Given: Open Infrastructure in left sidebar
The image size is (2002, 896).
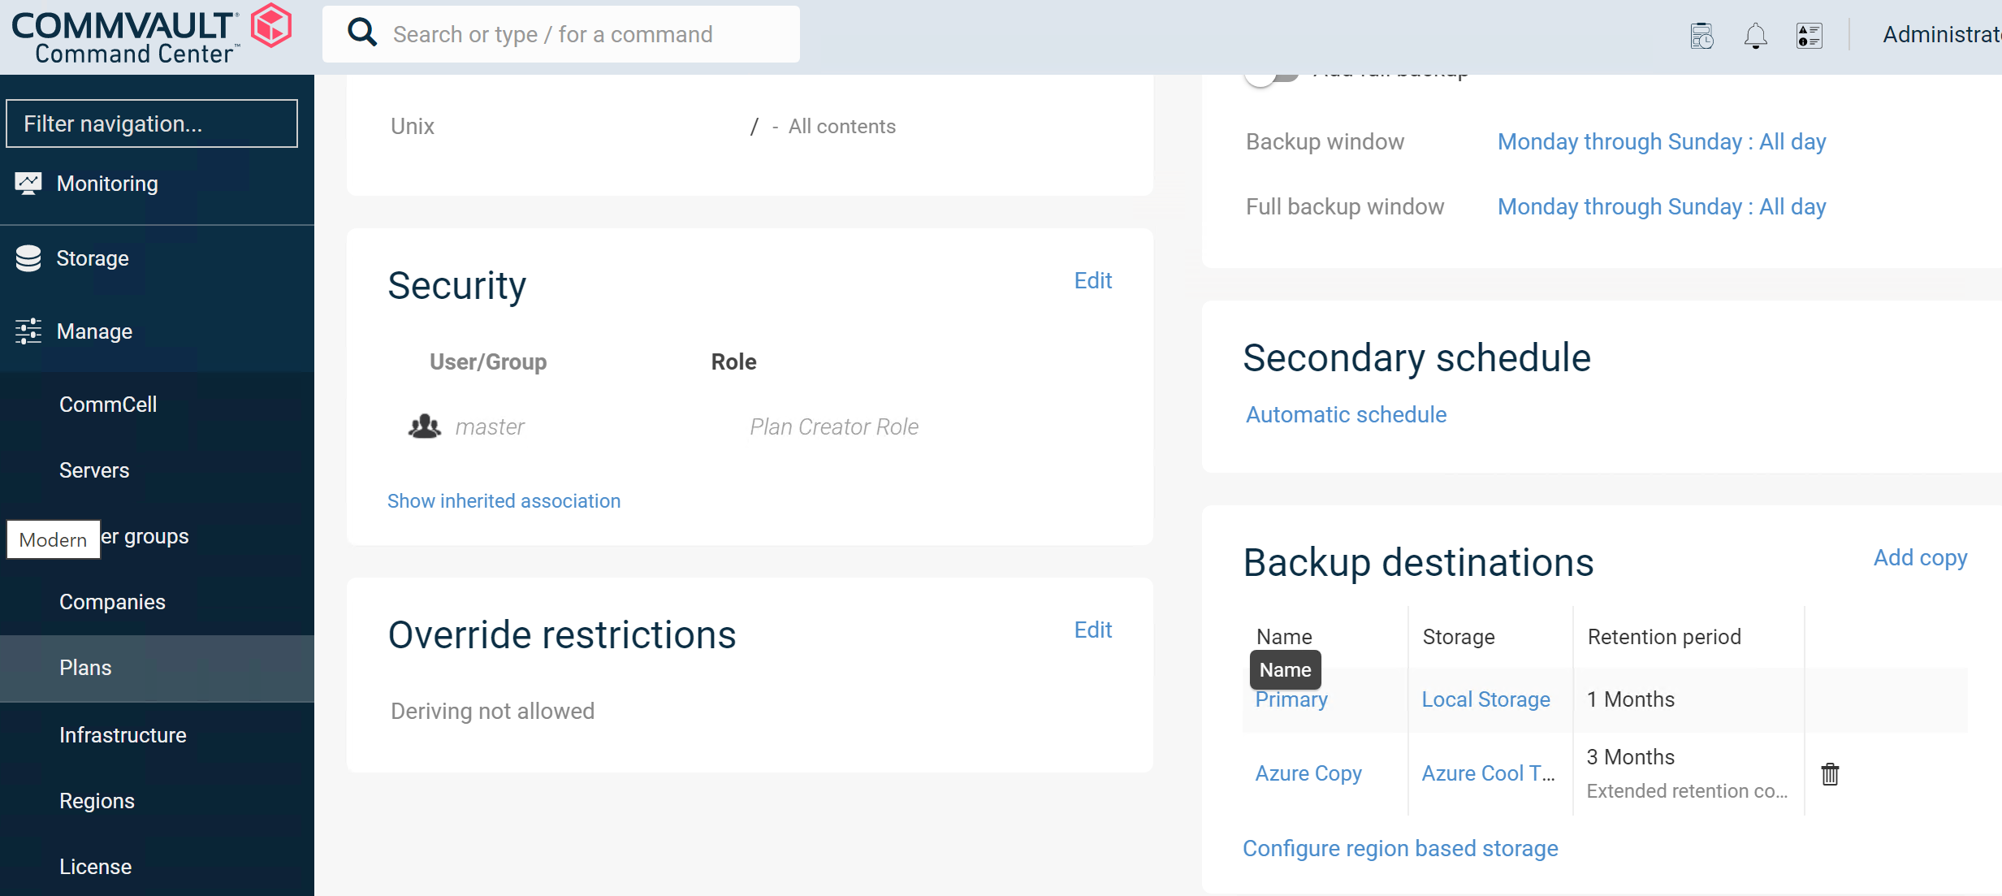Looking at the screenshot, I should coord(123,734).
